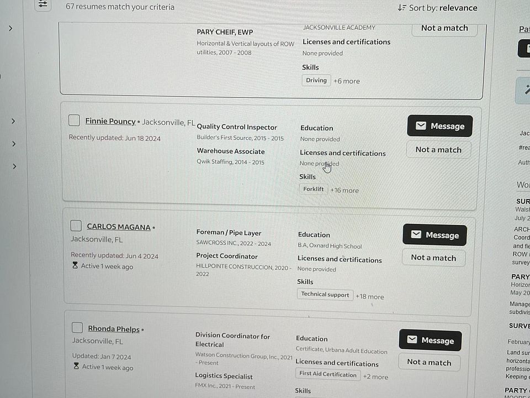Select the Finnie Pouncy resume checkbox

tap(74, 120)
